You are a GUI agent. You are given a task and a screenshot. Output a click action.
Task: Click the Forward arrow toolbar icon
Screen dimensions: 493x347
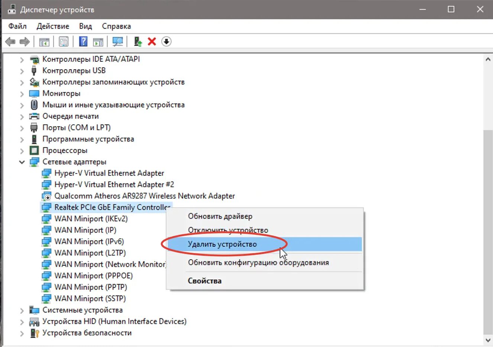click(x=25, y=41)
